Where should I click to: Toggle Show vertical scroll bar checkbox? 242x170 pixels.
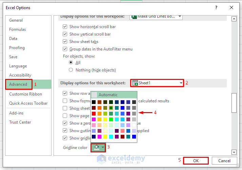65,34
